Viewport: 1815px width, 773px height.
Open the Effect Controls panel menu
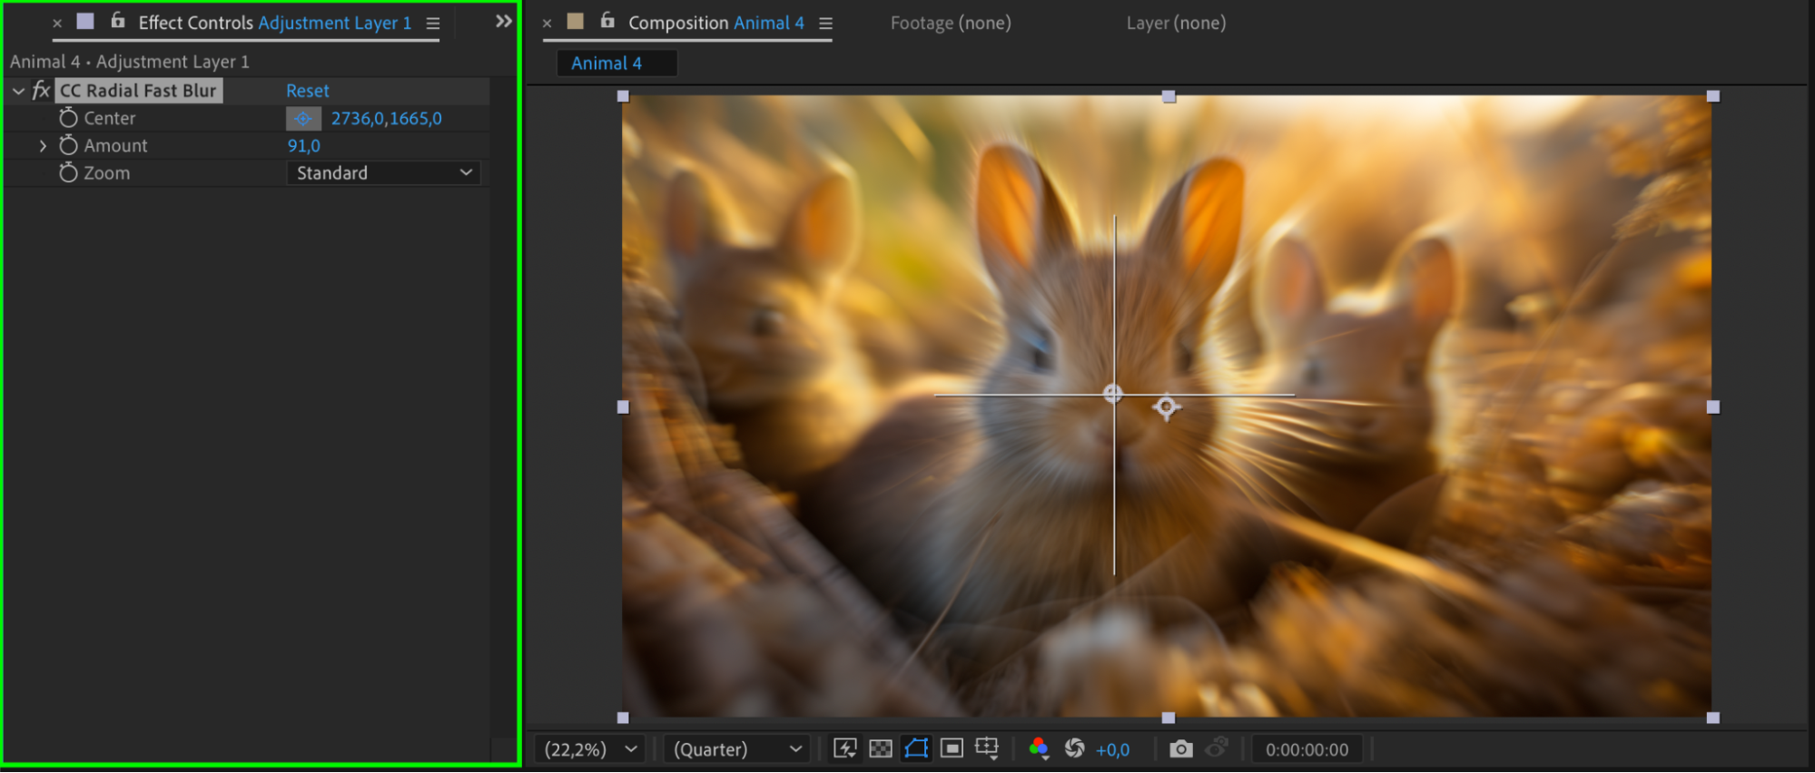[433, 24]
